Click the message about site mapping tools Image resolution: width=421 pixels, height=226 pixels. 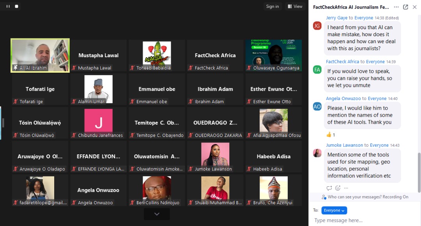(x=362, y=165)
